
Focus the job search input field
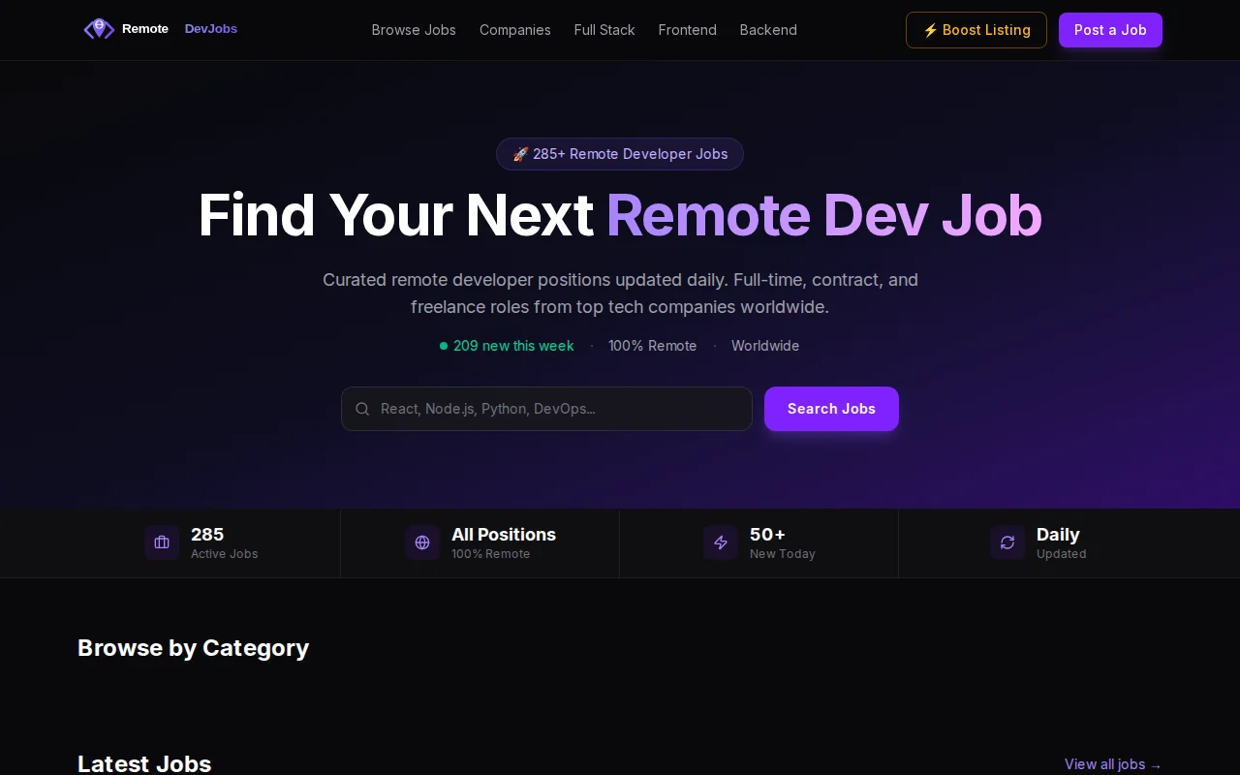[546, 409]
